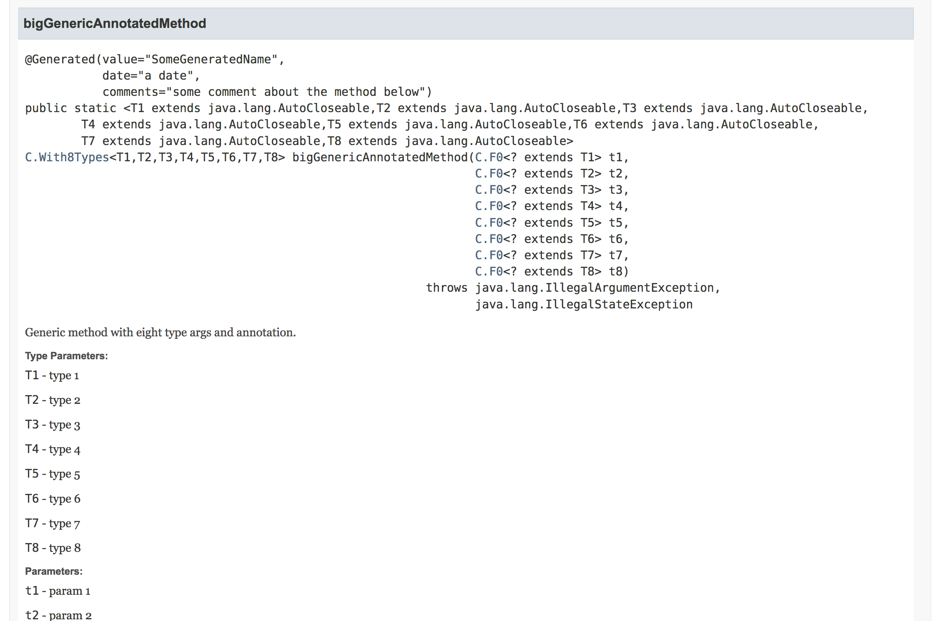The image size is (943, 621).
Task: Click the @Generated annotation text
Action: [60, 59]
